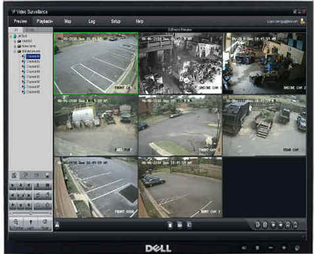Click leftmost icon in center bottom toolbar
The image size is (314, 254).
[x=170, y=224]
